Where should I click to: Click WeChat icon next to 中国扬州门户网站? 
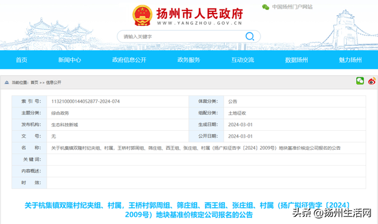click(x=266, y=7)
